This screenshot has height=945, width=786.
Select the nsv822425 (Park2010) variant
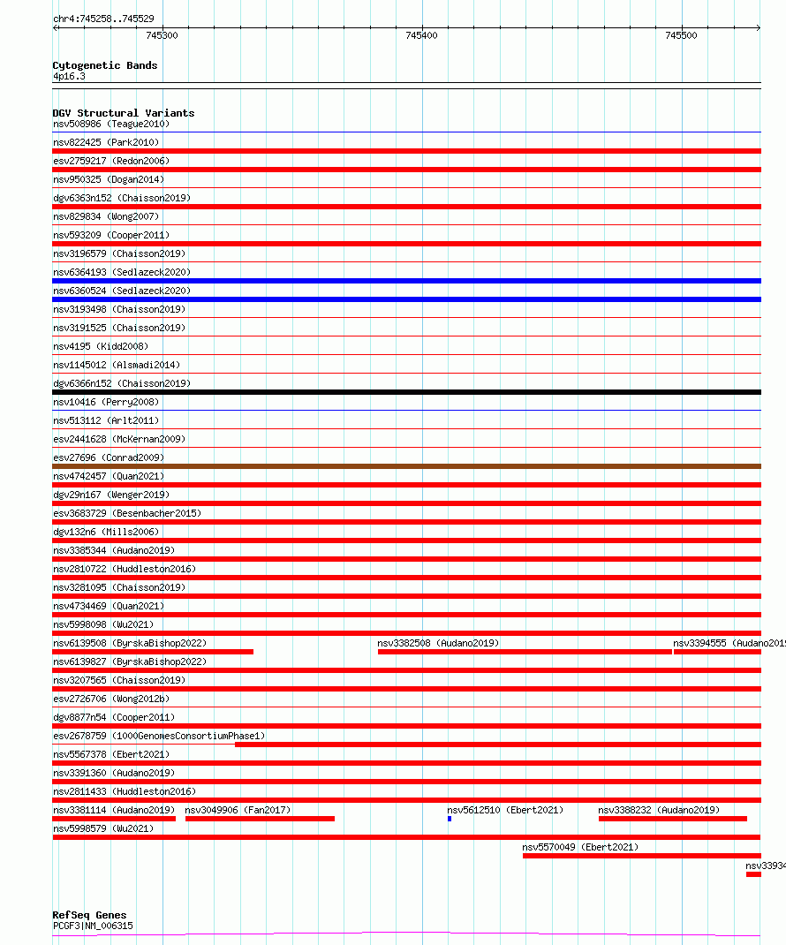[x=106, y=143]
